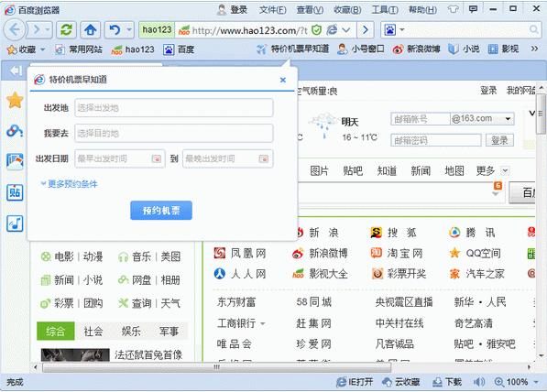Open the 查看(V) menu
This screenshot has height=392, width=547.
pos(310,10)
